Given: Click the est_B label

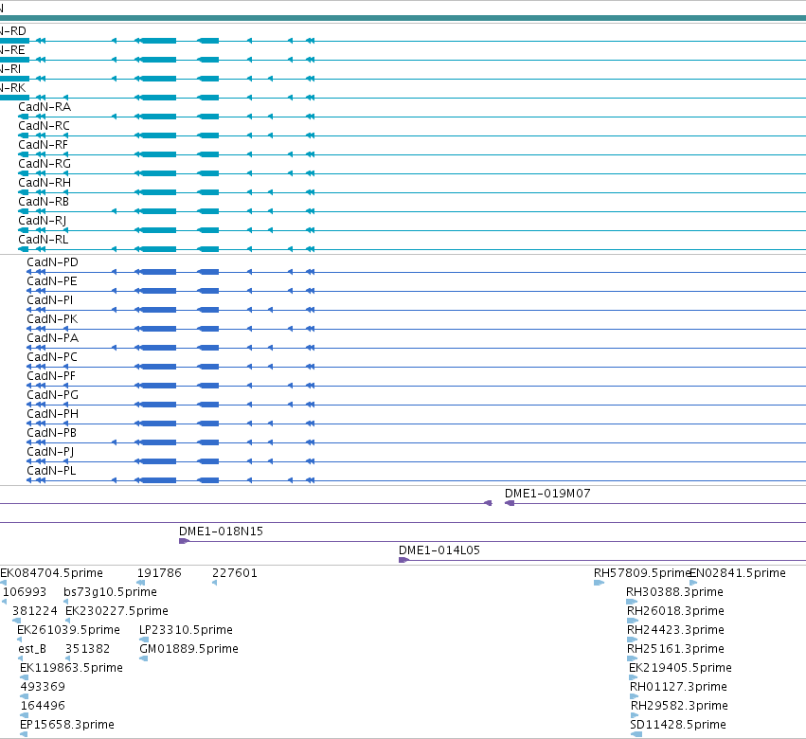Looking at the screenshot, I should [x=32, y=650].
